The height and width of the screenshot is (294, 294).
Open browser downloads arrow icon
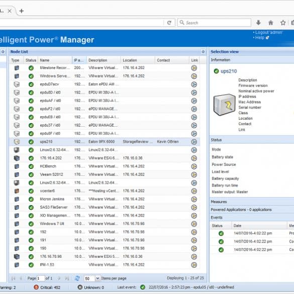(x=258, y=23)
